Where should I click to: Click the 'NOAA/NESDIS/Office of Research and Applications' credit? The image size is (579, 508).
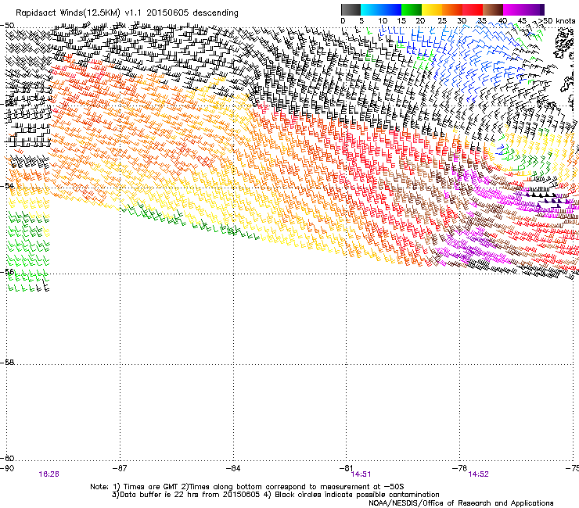[461, 503]
